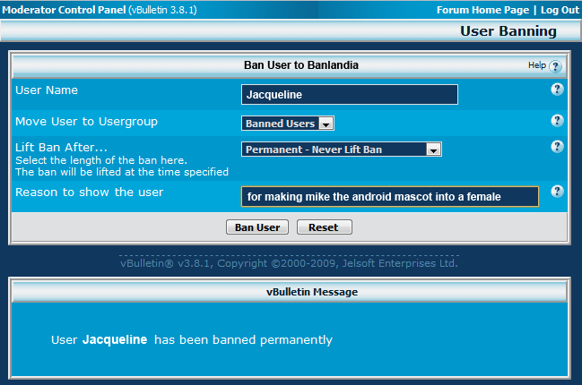Click bold Jacqueline name in ban message

115,340
